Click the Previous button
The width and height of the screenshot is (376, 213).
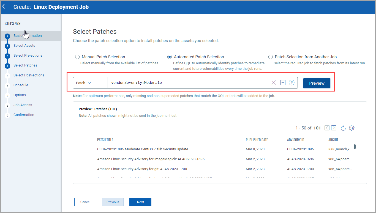[x=113, y=202]
